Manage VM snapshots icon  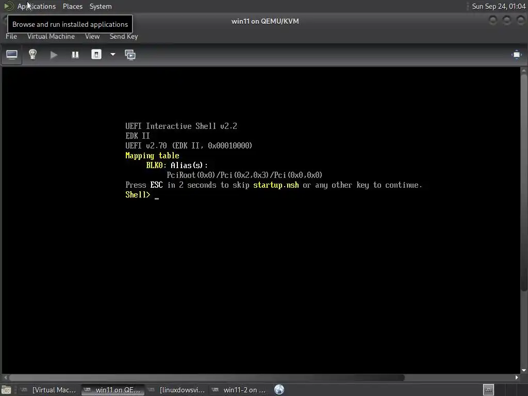point(130,55)
